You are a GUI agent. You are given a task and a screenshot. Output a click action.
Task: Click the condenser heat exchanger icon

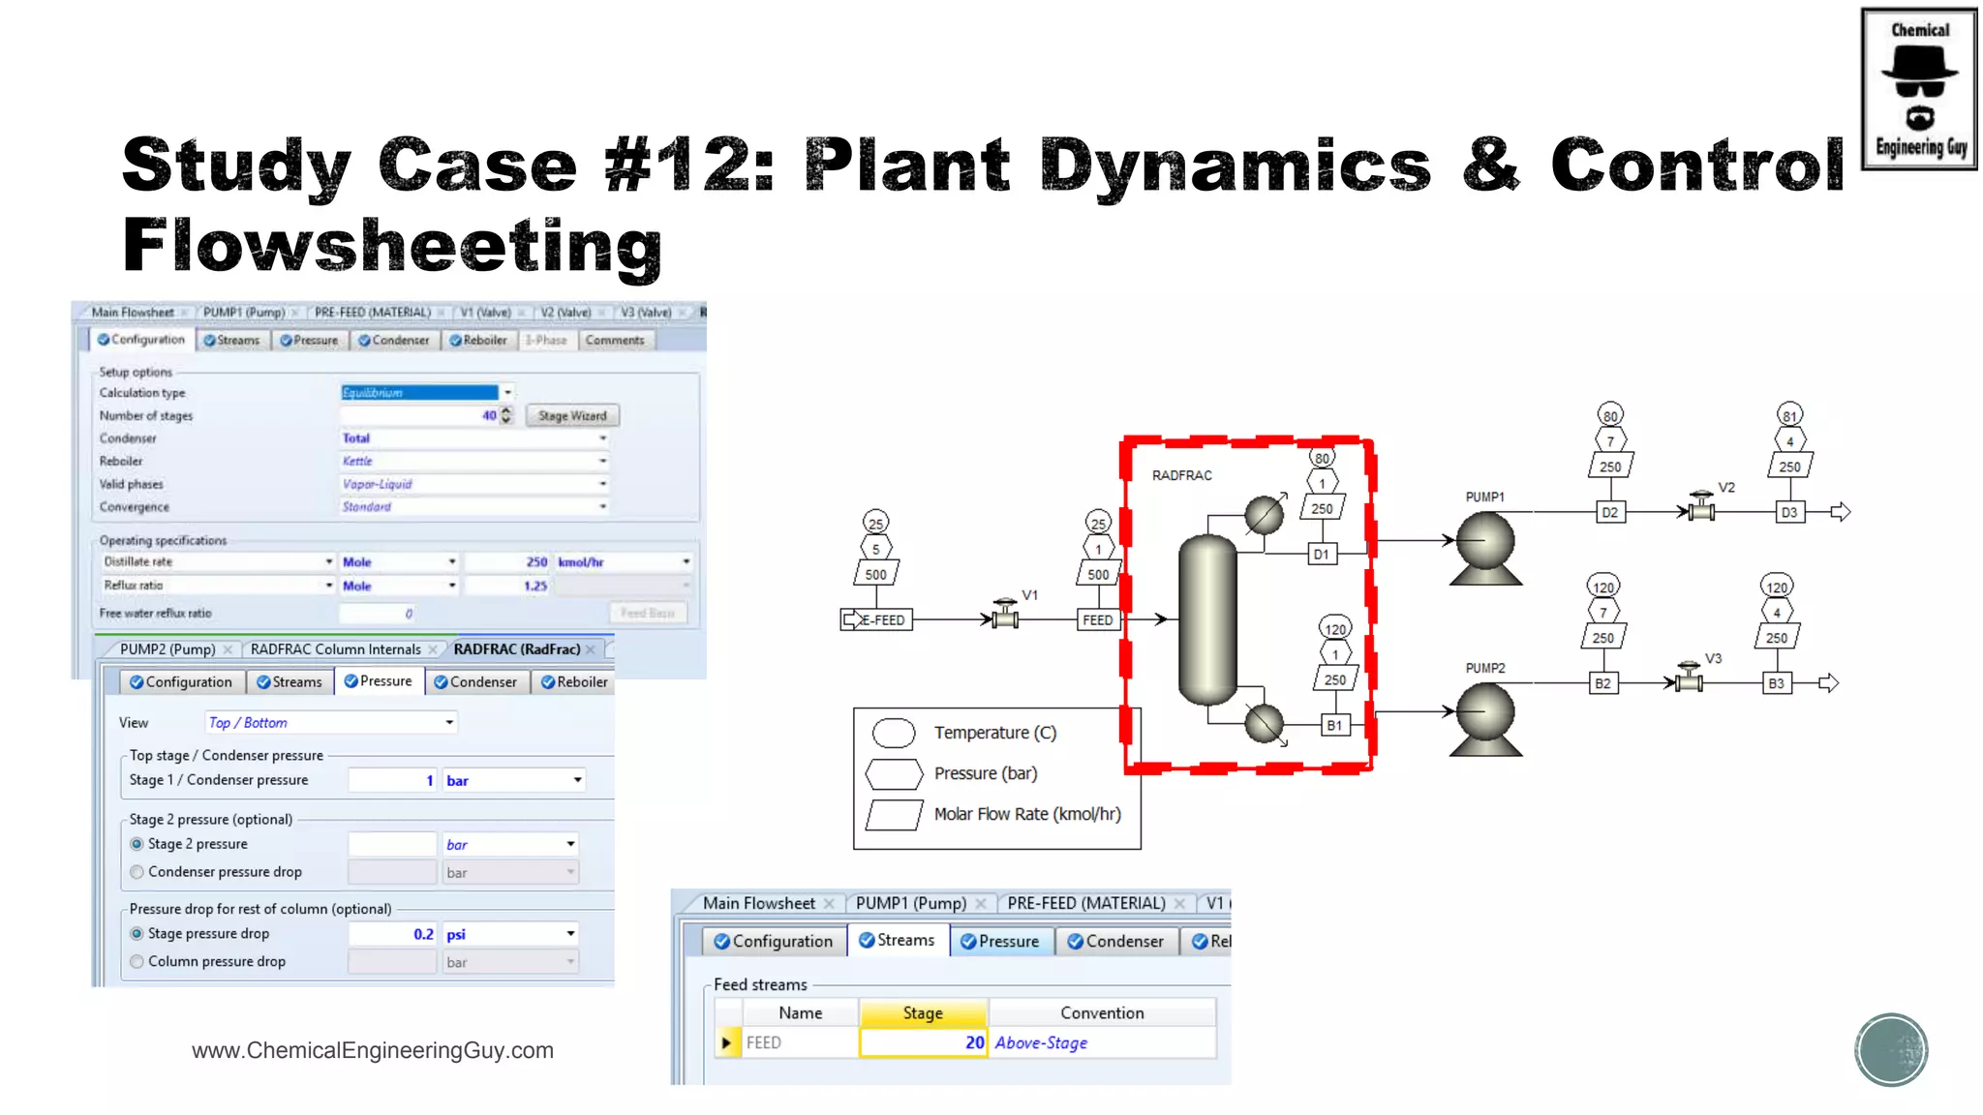point(1264,515)
